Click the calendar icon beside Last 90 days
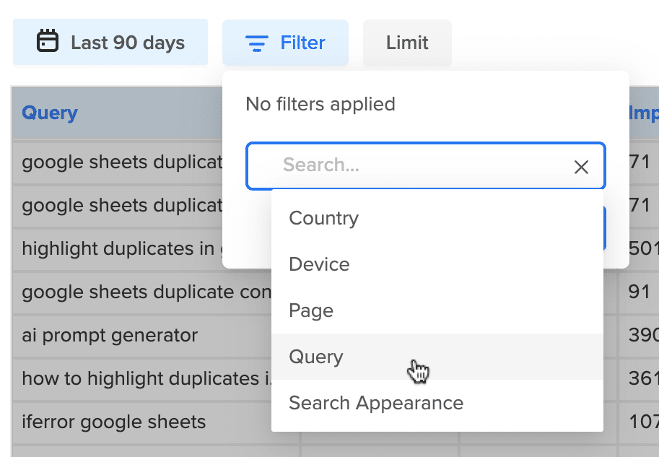 [48, 41]
